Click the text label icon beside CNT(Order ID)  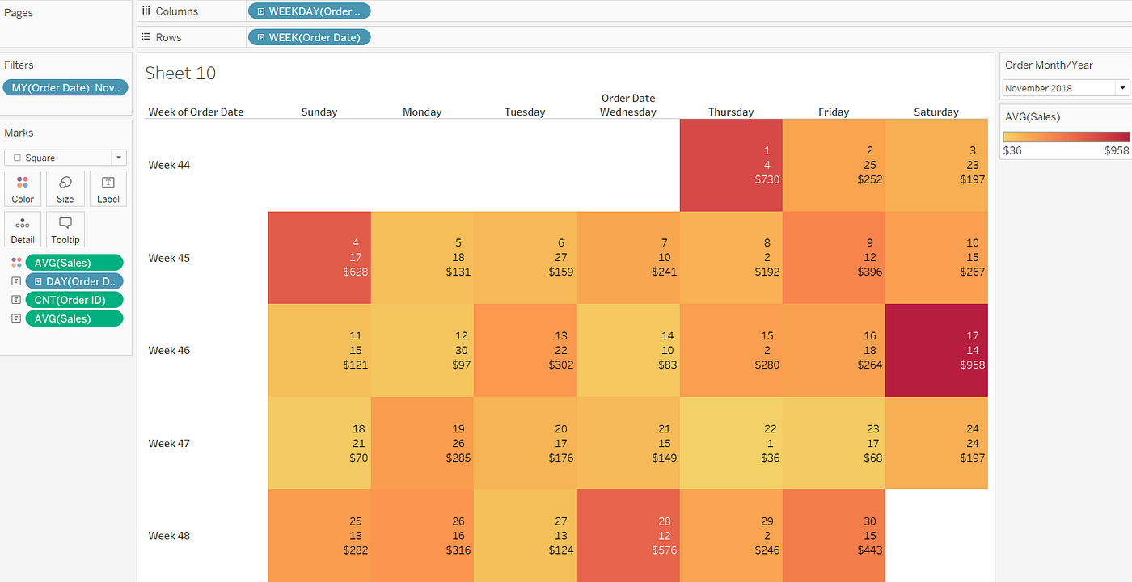(16, 299)
